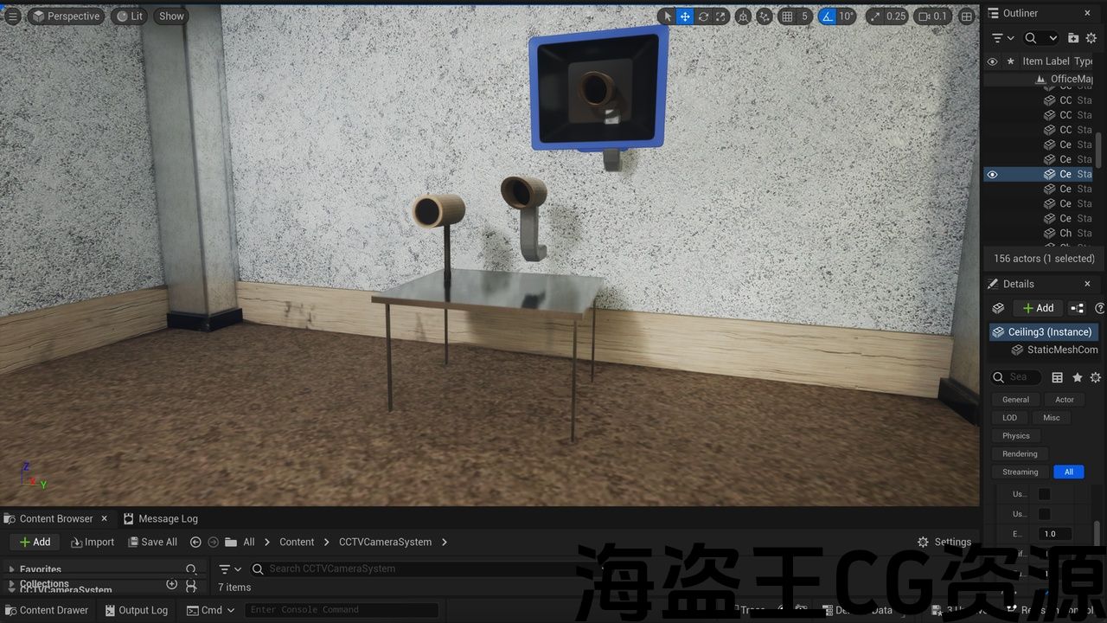This screenshot has width=1107, height=623.
Task: Open the camera speed setting
Action: click(x=933, y=16)
